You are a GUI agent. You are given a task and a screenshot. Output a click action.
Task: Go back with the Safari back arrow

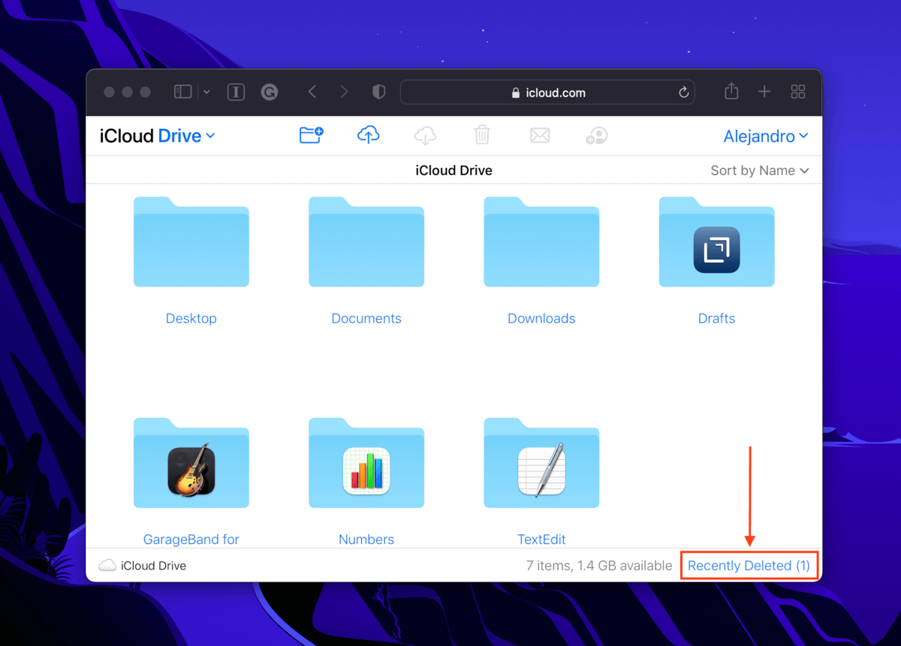pos(312,92)
